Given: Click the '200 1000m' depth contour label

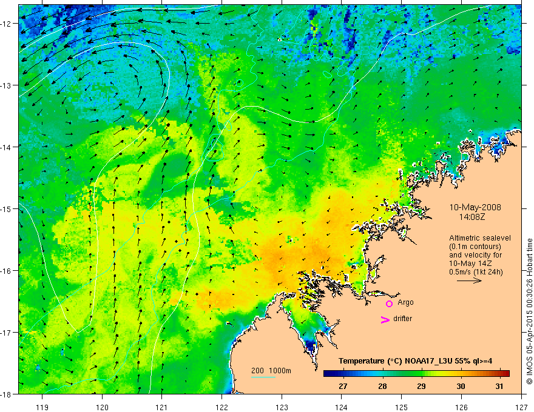Looking at the screenshot, I should (x=271, y=371).
